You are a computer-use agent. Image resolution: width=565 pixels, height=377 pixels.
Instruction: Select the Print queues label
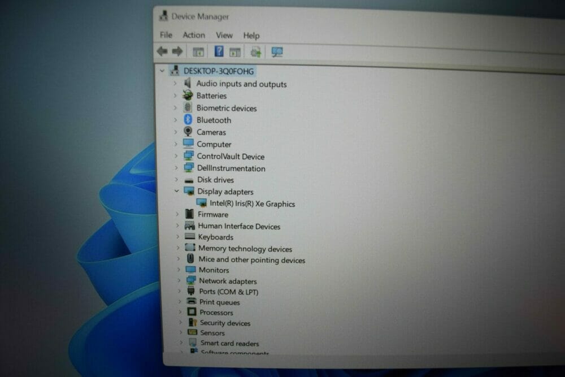click(x=219, y=302)
